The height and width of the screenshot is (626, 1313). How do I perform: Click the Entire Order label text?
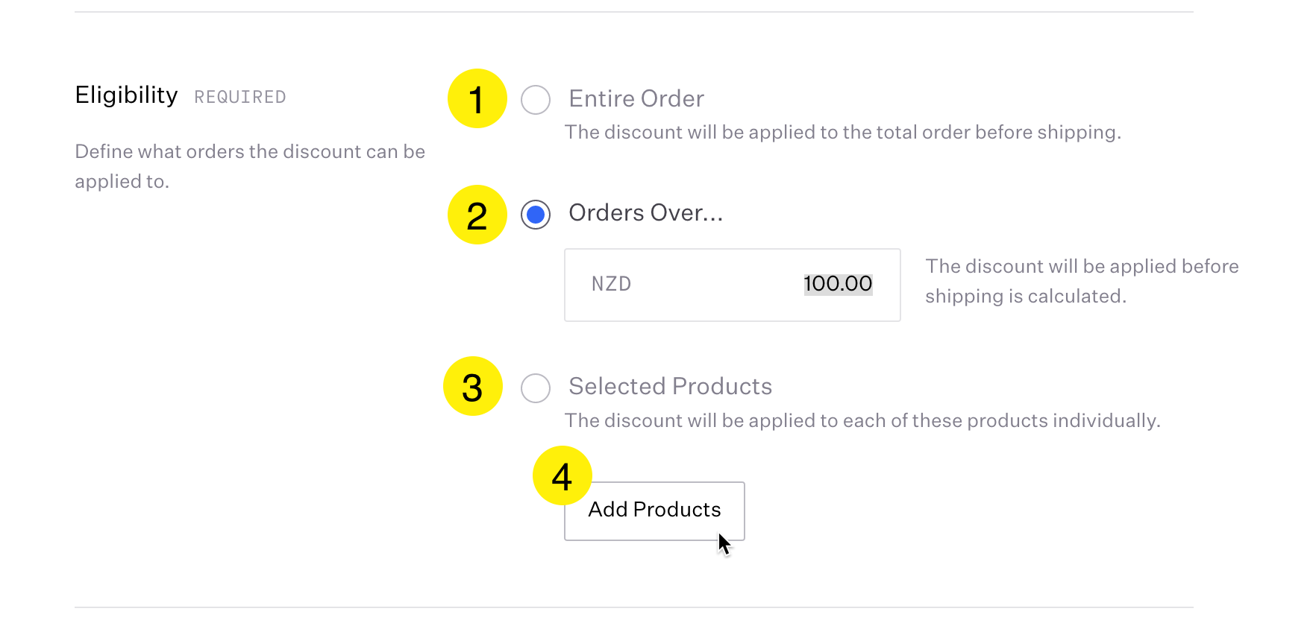[636, 98]
